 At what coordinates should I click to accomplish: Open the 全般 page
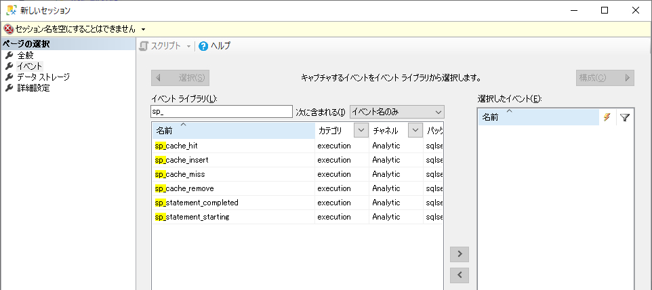pos(25,55)
